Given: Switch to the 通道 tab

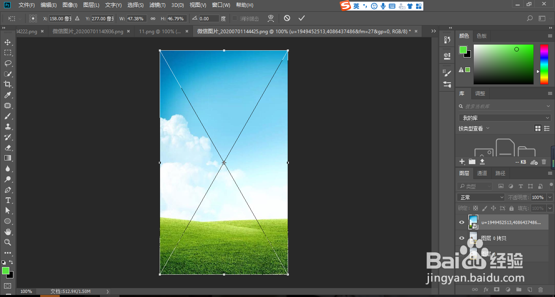Looking at the screenshot, I should point(482,173).
